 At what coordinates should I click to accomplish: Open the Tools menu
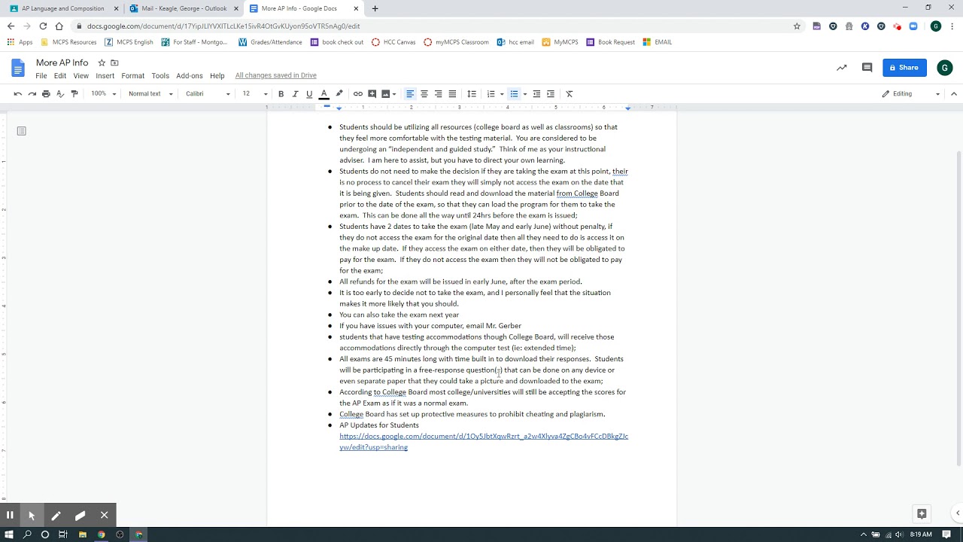coord(160,76)
